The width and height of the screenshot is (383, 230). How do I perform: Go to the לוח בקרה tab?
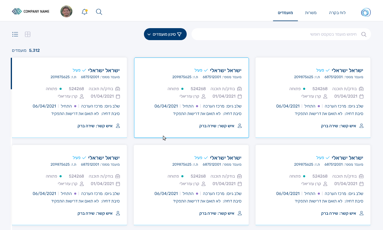[338, 13]
